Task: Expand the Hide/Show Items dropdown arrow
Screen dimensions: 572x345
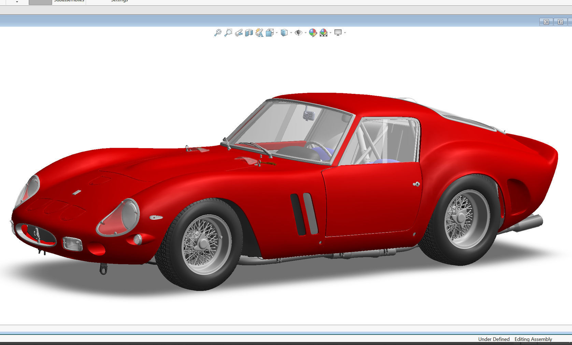Action: click(305, 33)
